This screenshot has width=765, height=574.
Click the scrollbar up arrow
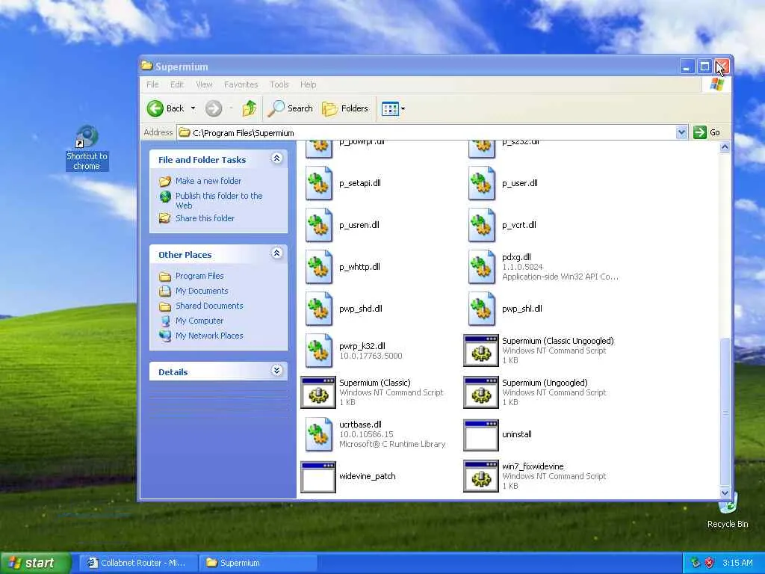pos(725,147)
